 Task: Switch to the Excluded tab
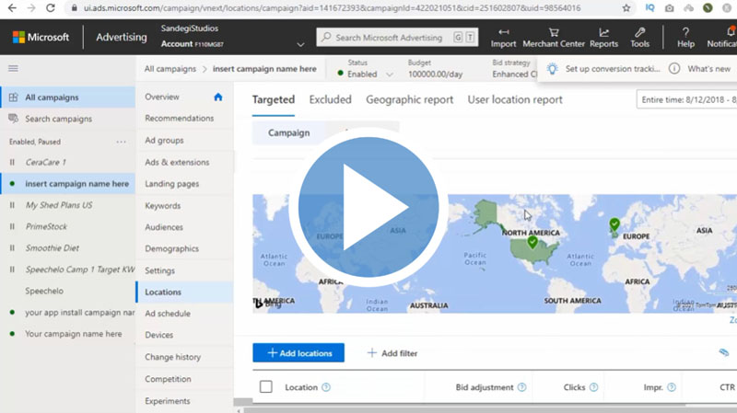point(330,99)
